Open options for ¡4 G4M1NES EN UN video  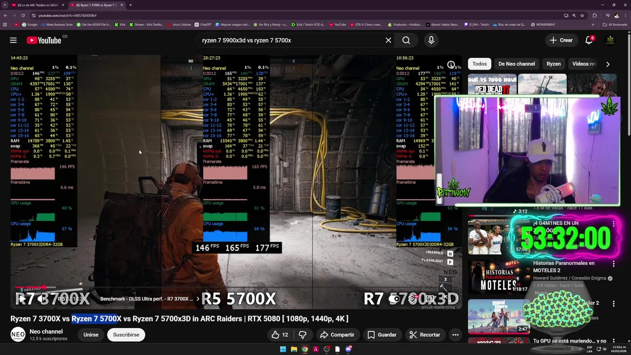[614, 224]
